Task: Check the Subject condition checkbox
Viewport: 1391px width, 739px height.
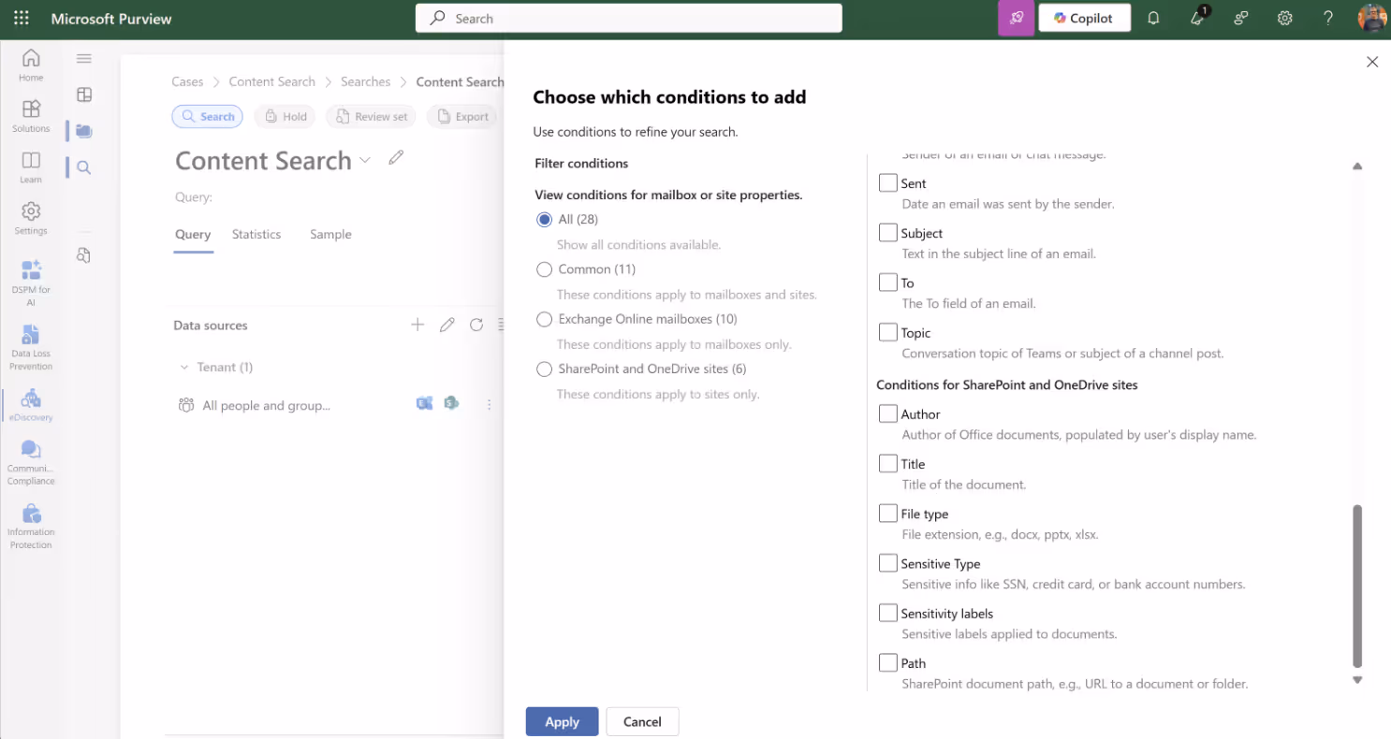Action: [888, 232]
